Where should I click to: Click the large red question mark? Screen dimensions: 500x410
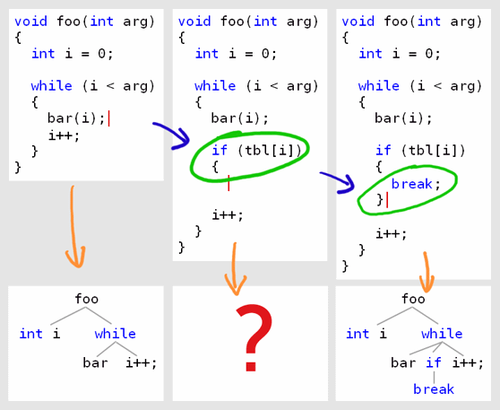(254, 338)
